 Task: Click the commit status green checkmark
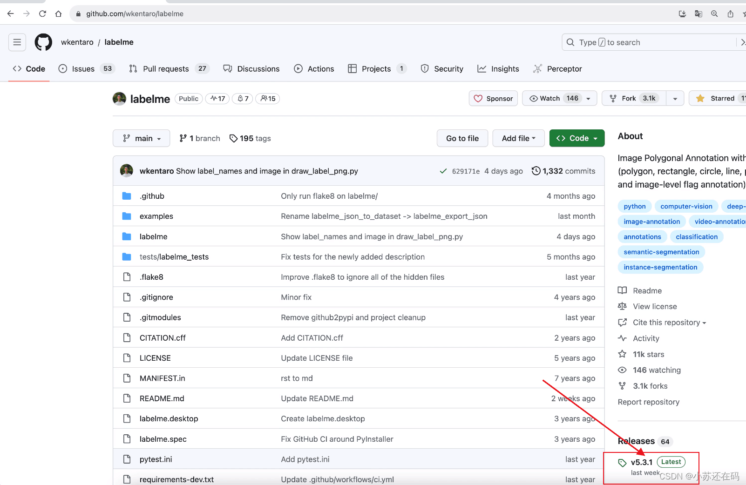coord(443,171)
